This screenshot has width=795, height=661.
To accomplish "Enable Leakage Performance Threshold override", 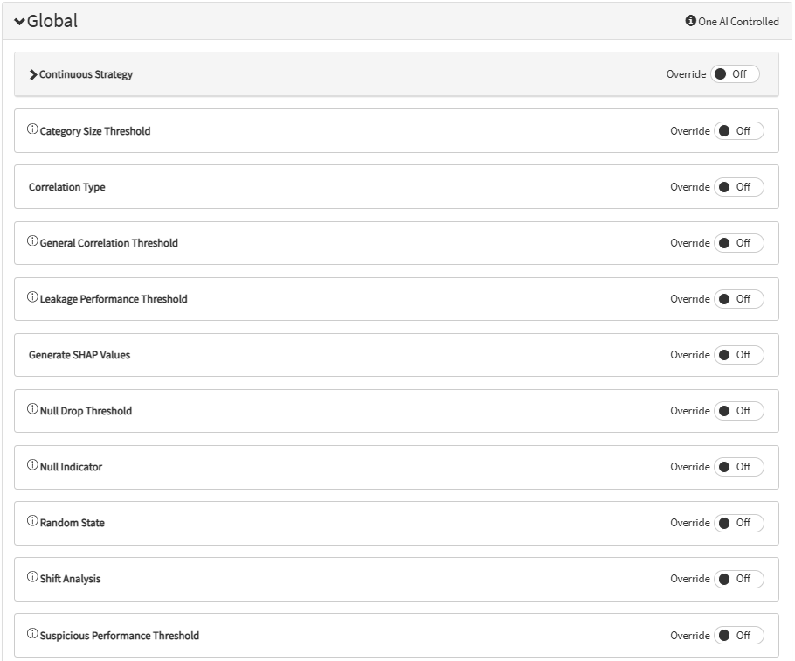I will tap(738, 299).
